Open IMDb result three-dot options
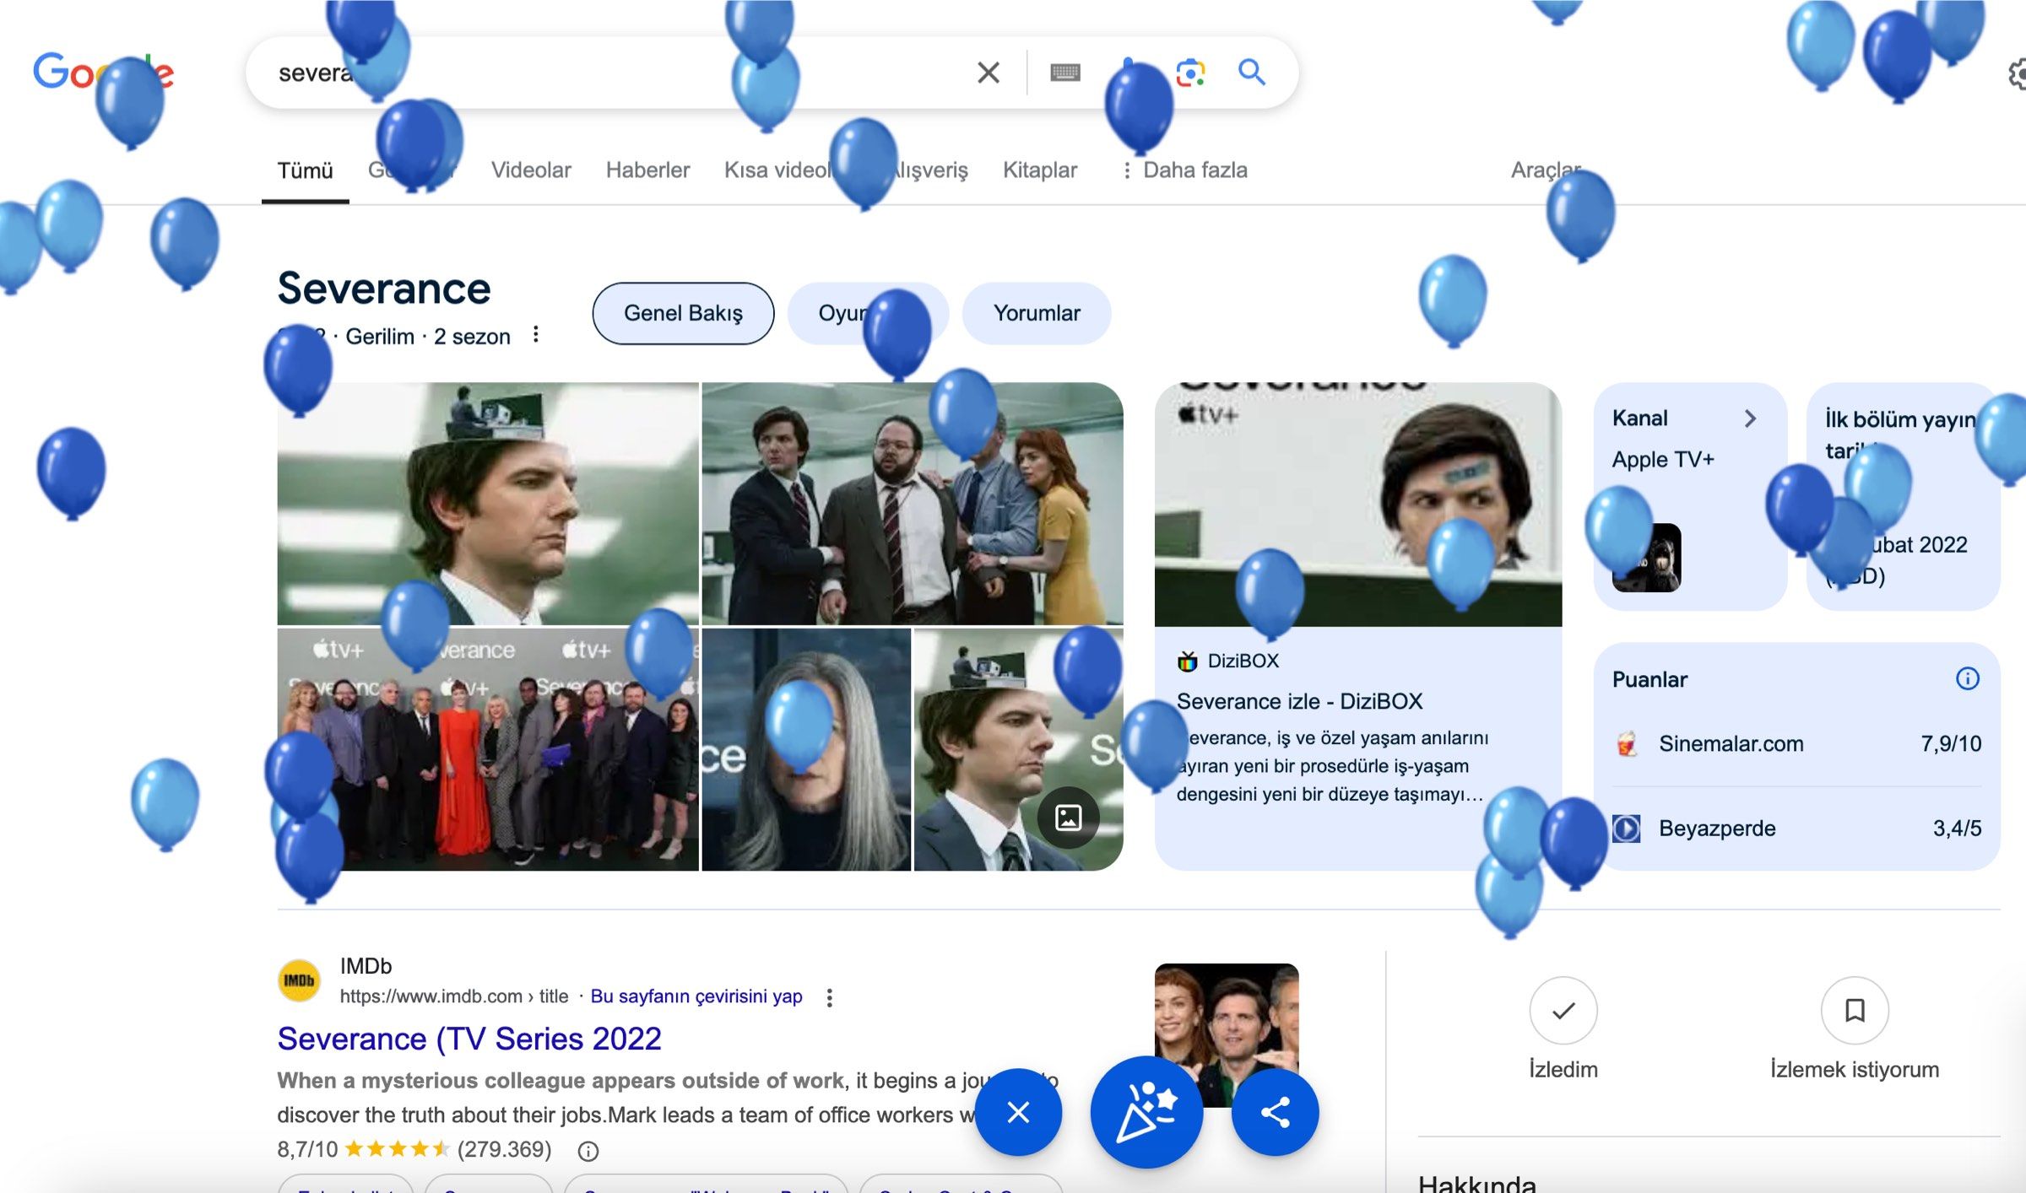The image size is (2026, 1193). point(829,997)
